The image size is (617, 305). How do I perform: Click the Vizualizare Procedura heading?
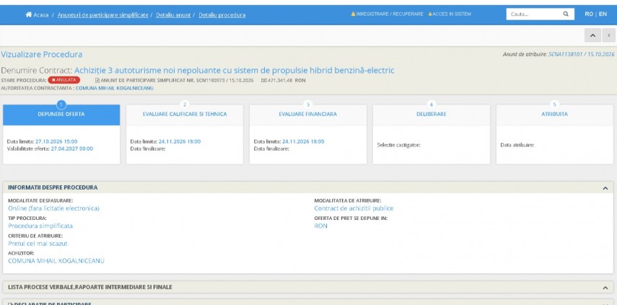42,54
